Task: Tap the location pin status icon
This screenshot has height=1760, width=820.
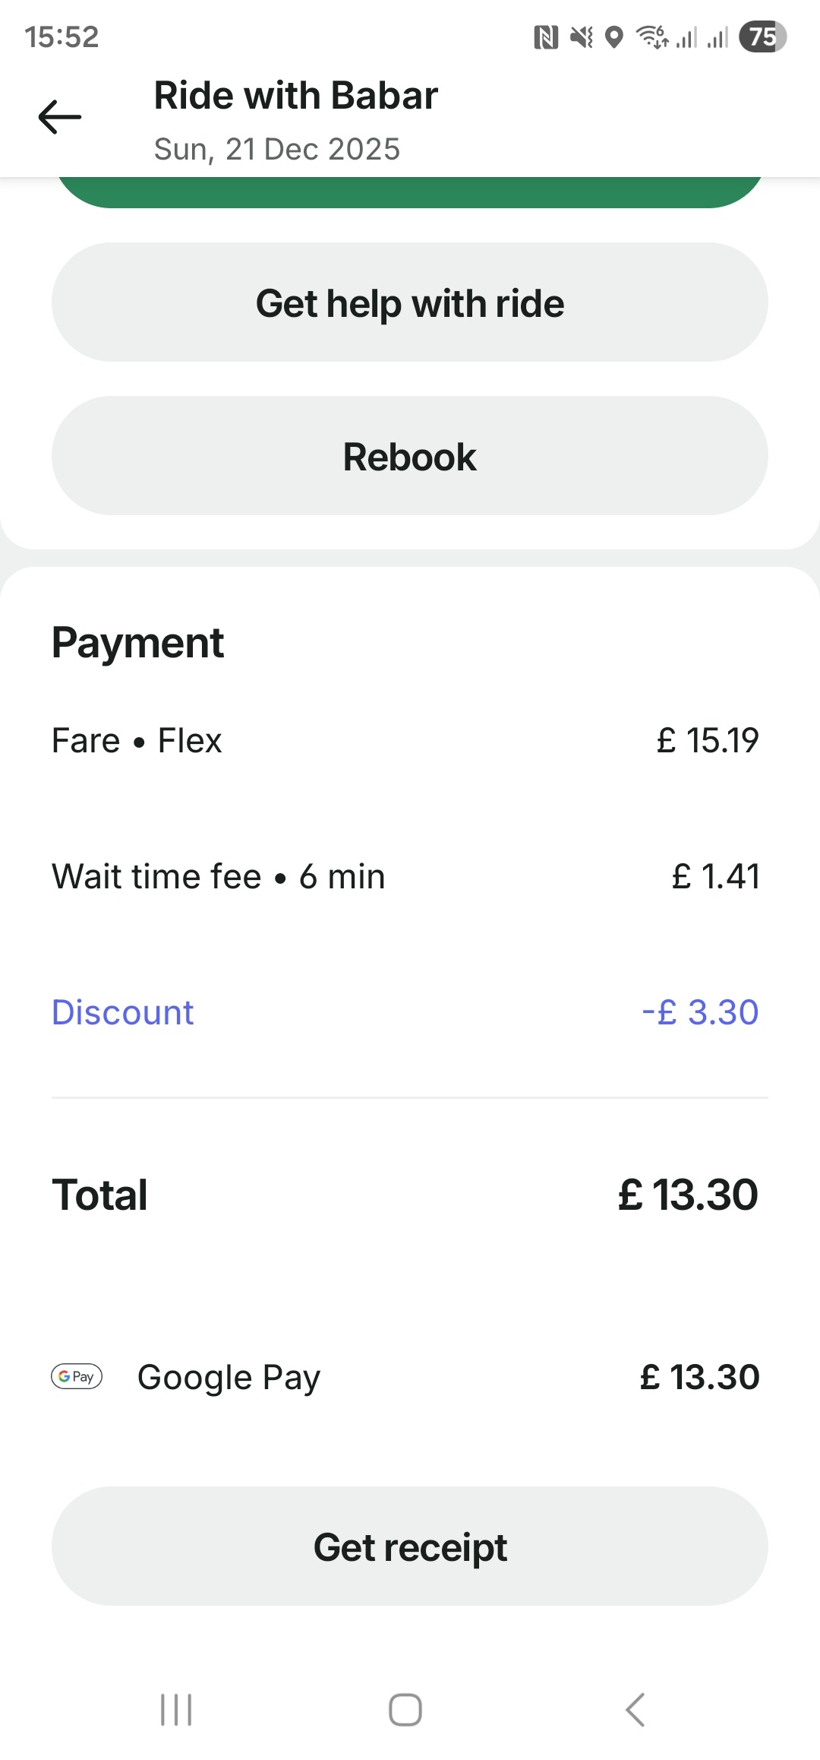Action: [614, 36]
